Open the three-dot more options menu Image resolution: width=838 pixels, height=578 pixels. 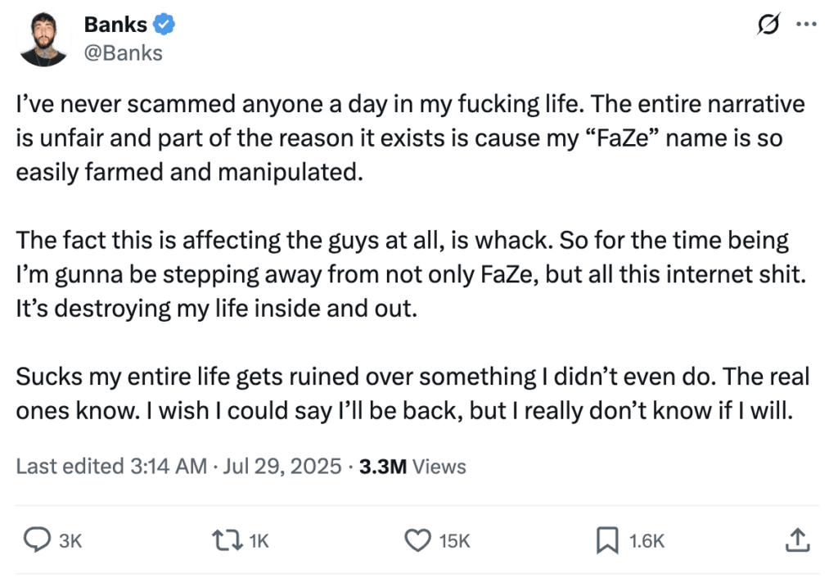click(x=806, y=25)
